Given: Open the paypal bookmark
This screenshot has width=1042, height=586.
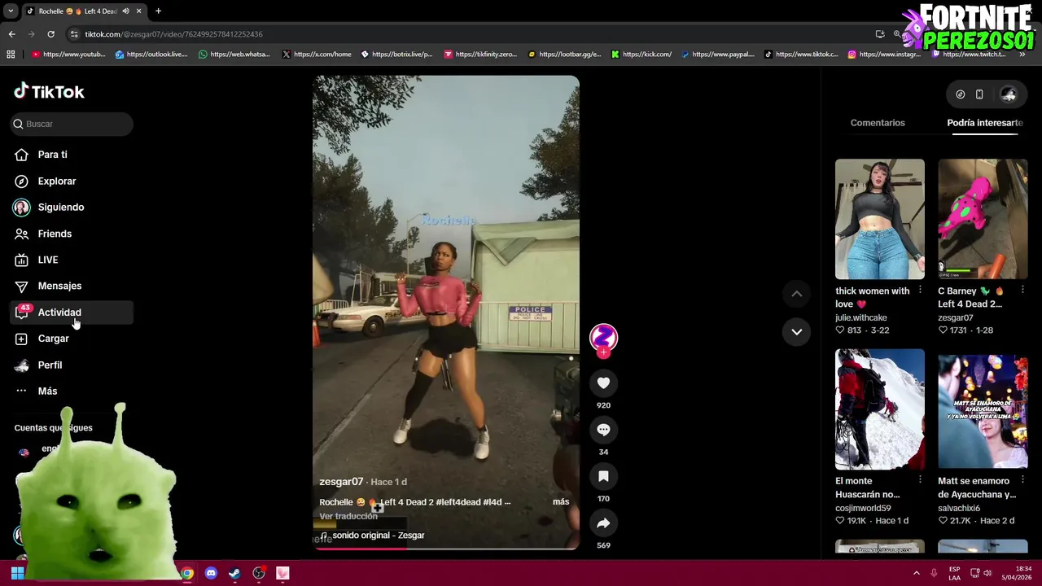Looking at the screenshot, I should click(717, 55).
